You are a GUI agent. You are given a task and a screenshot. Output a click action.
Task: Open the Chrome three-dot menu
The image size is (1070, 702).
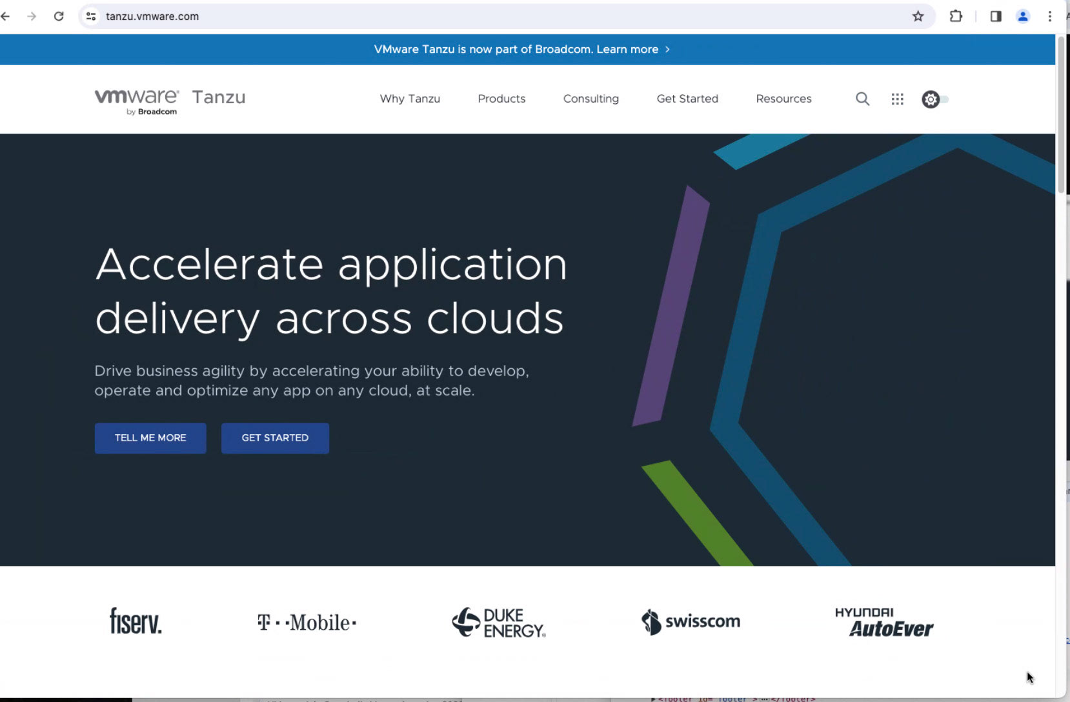coord(1050,16)
